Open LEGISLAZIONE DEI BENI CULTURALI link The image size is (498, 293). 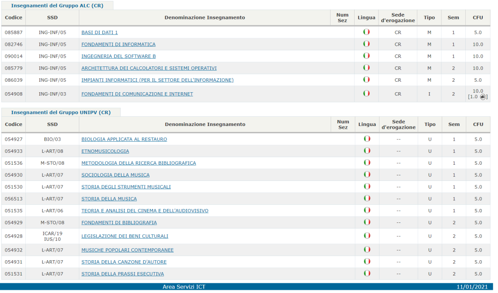pyautogui.click(x=125, y=236)
